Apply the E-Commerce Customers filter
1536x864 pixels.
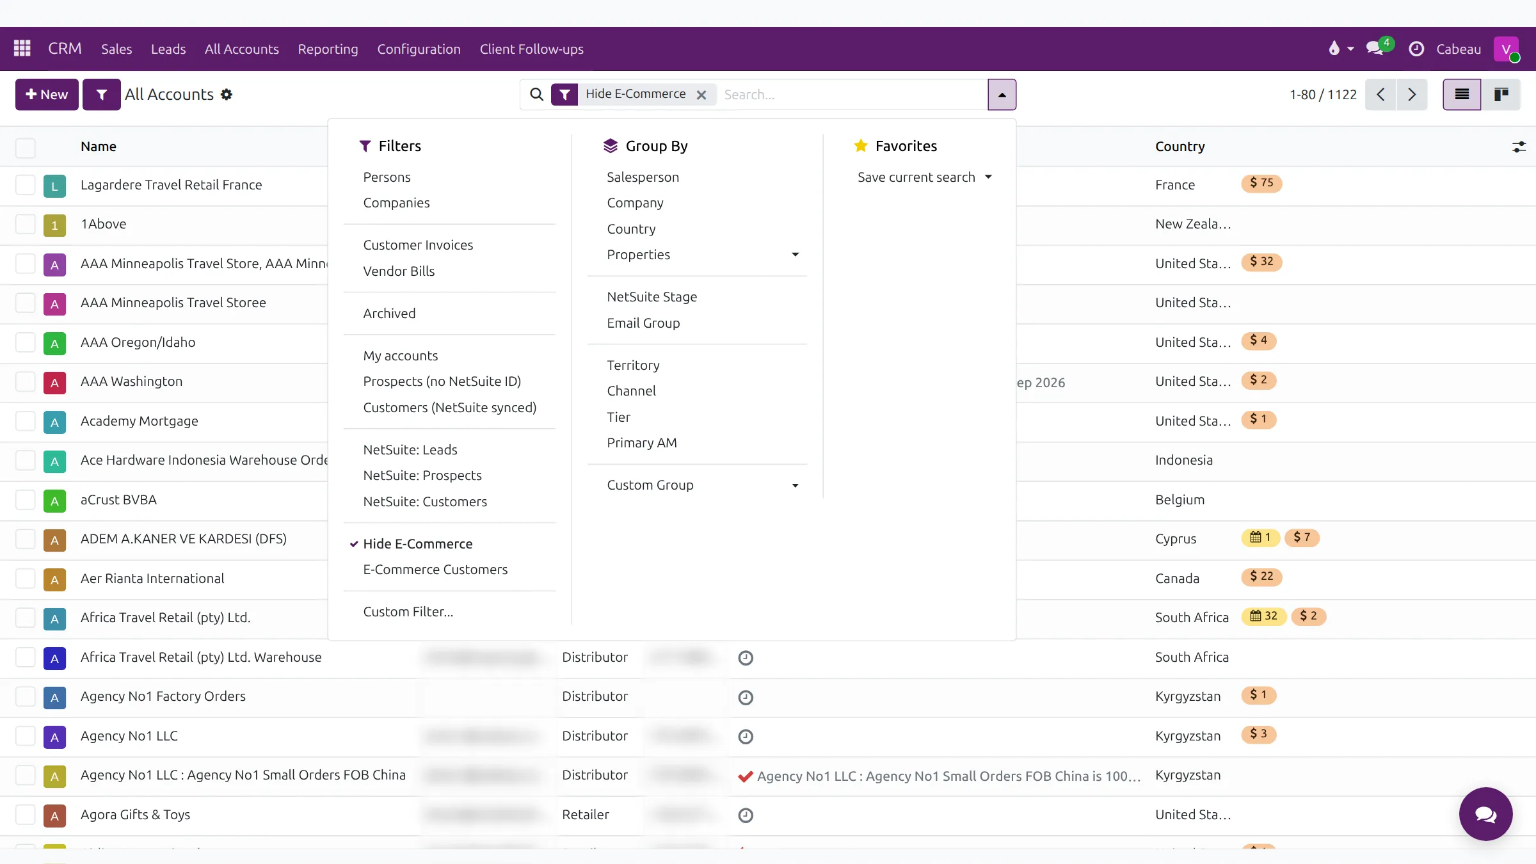[x=435, y=570]
